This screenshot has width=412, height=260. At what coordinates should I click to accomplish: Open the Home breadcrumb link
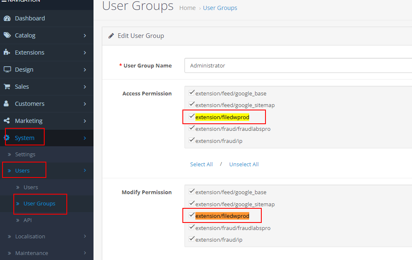[187, 7]
